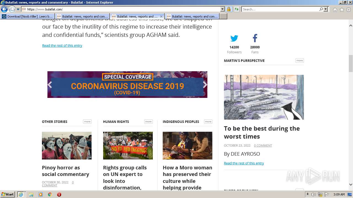Open the Moro woman weaving photo
Image resolution: width=353 pixels, height=198 pixels.
[x=188, y=145]
